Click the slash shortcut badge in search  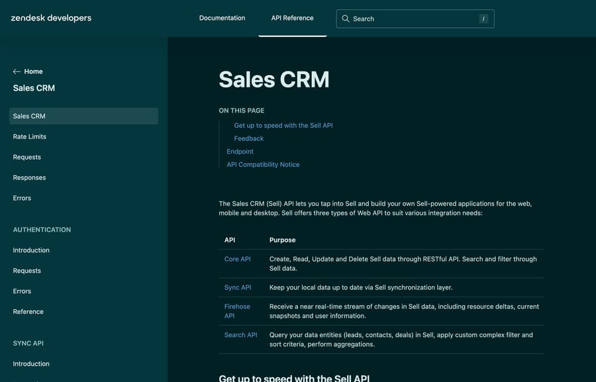pyautogui.click(x=483, y=19)
